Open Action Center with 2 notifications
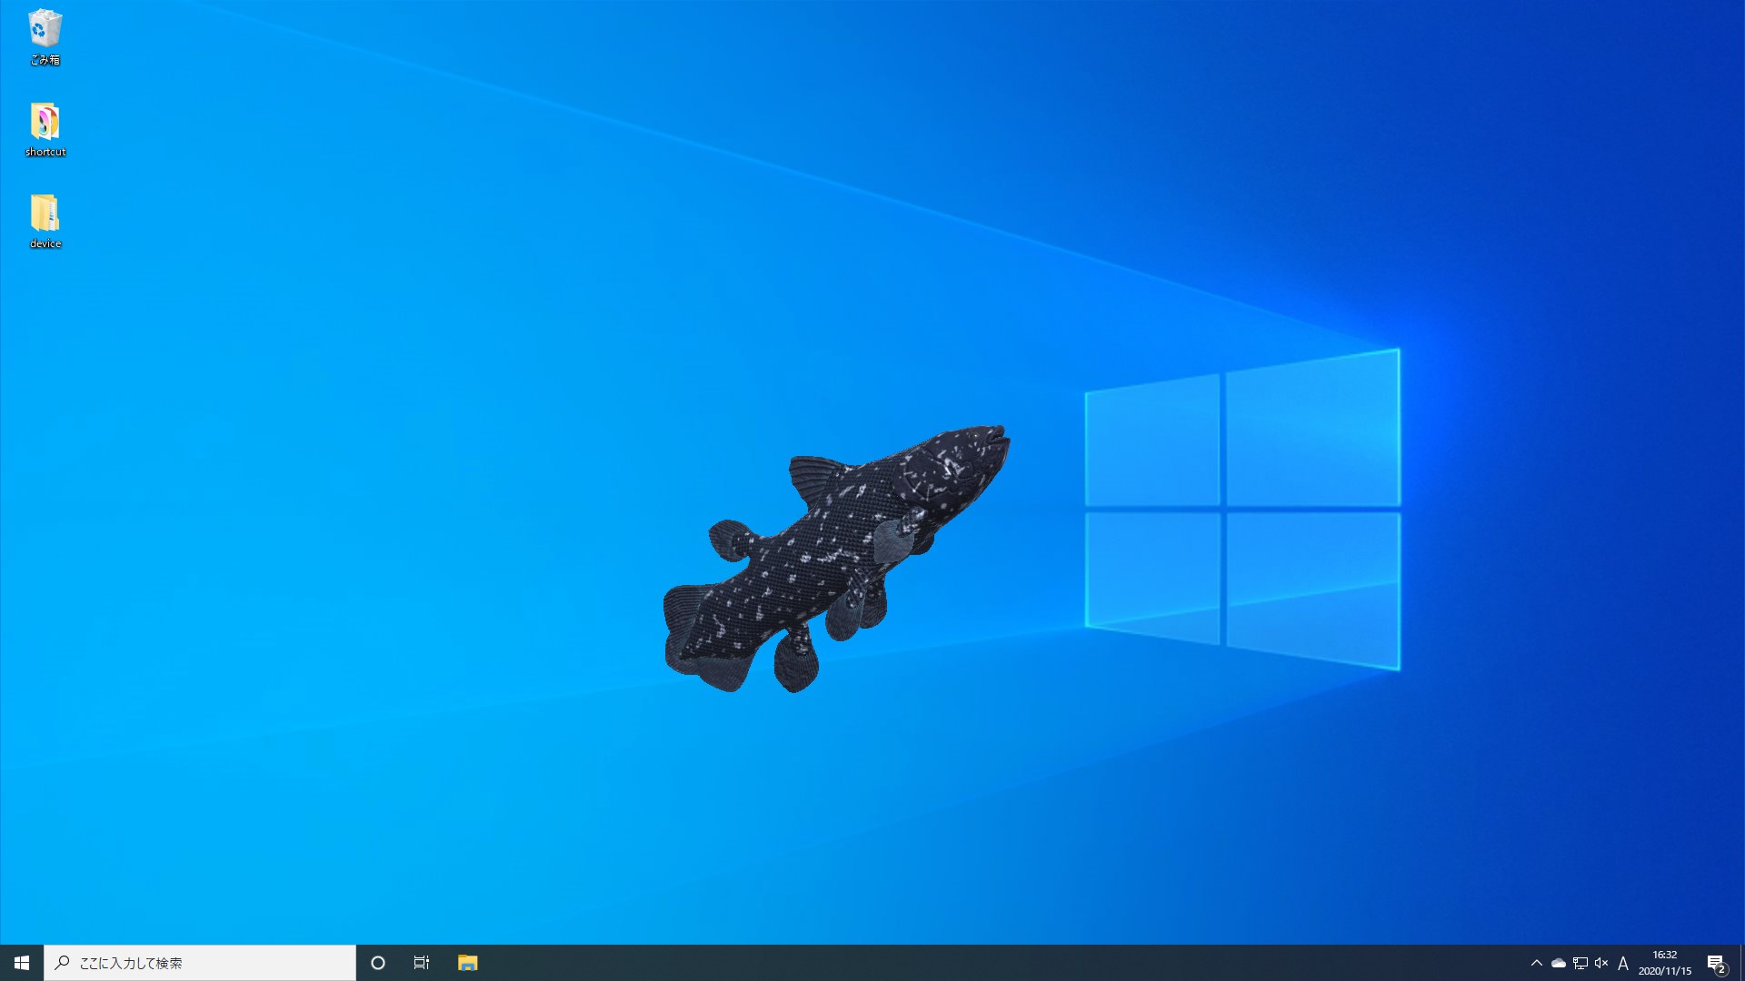This screenshot has width=1745, height=981. 1716,963
